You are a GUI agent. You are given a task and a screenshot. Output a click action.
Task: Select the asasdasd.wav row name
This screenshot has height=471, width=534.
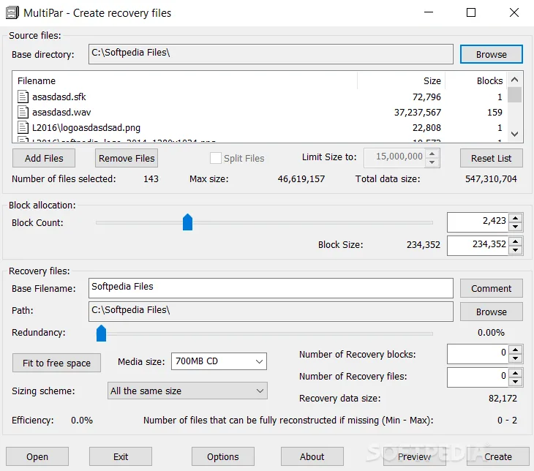[61, 113]
